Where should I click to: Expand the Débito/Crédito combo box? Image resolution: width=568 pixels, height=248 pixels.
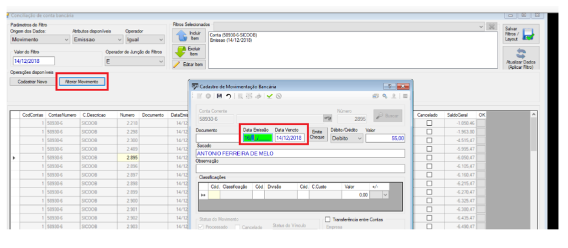347,138
